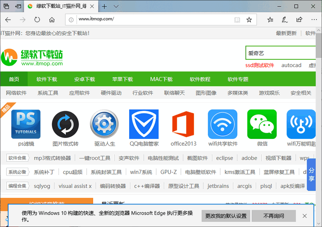Set these tabs aside
Viewport: 322px width, 227px height.
18,6
